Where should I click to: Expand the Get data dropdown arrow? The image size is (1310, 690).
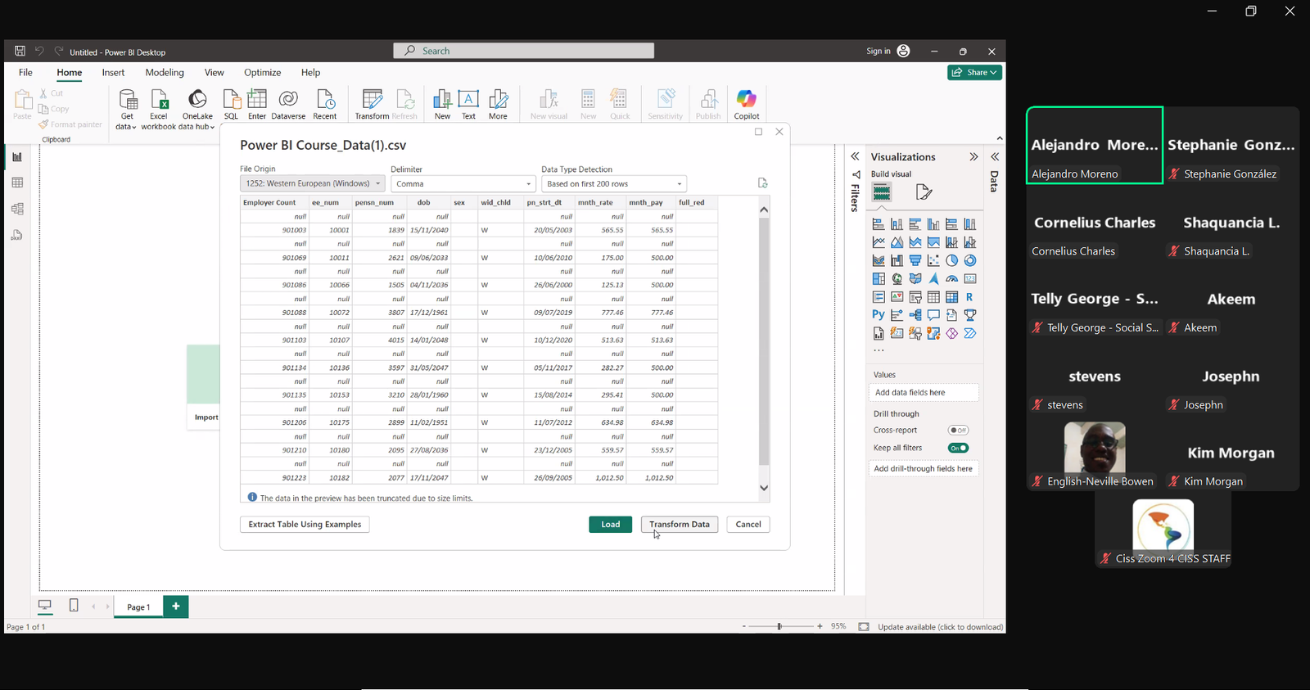click(x=133, y=128)
